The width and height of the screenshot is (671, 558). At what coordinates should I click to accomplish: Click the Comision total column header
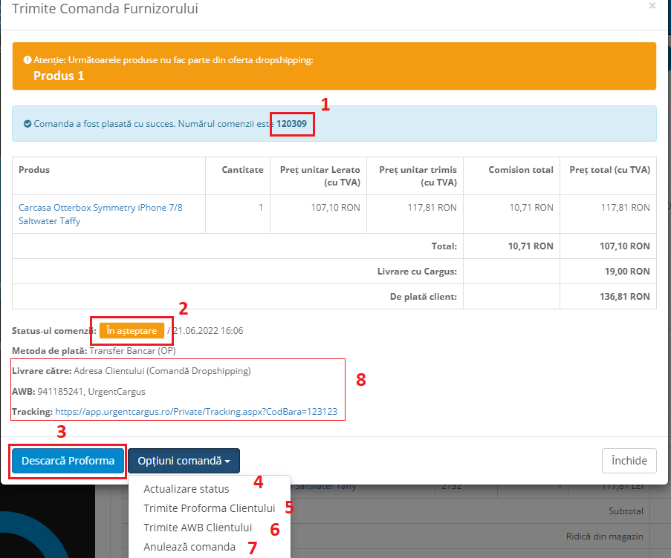[520, 170]
